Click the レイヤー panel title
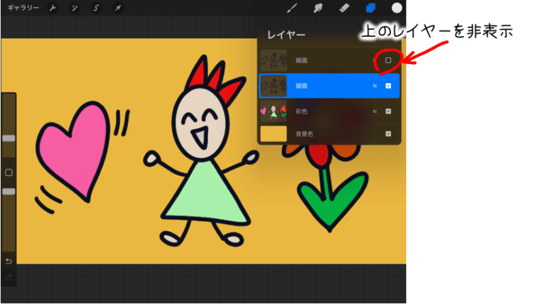 (x=286, y=35)
